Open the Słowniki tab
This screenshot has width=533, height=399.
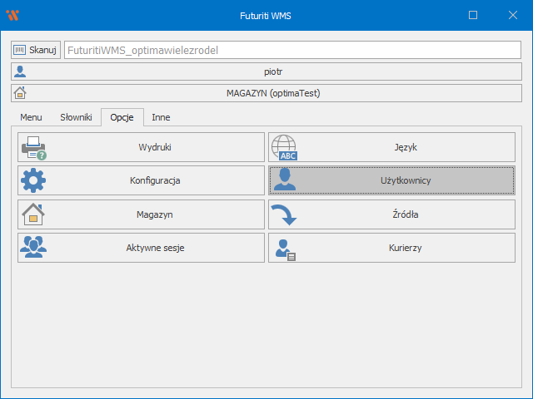coord(76,118)
